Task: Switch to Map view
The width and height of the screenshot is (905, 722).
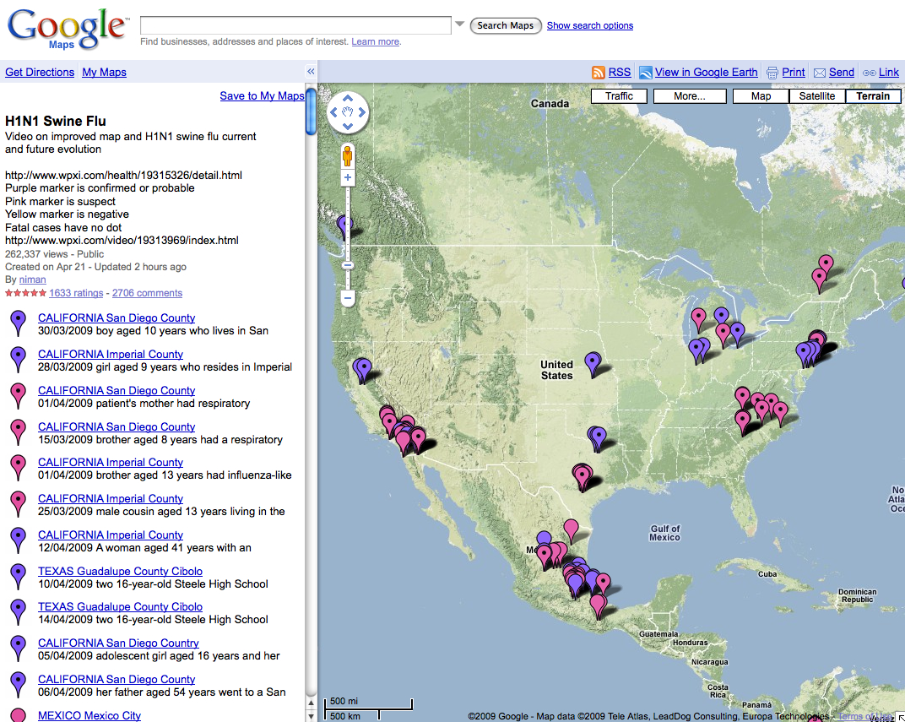Action: [761, 96]
